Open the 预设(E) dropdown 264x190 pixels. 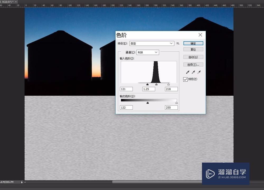[152, 43]
